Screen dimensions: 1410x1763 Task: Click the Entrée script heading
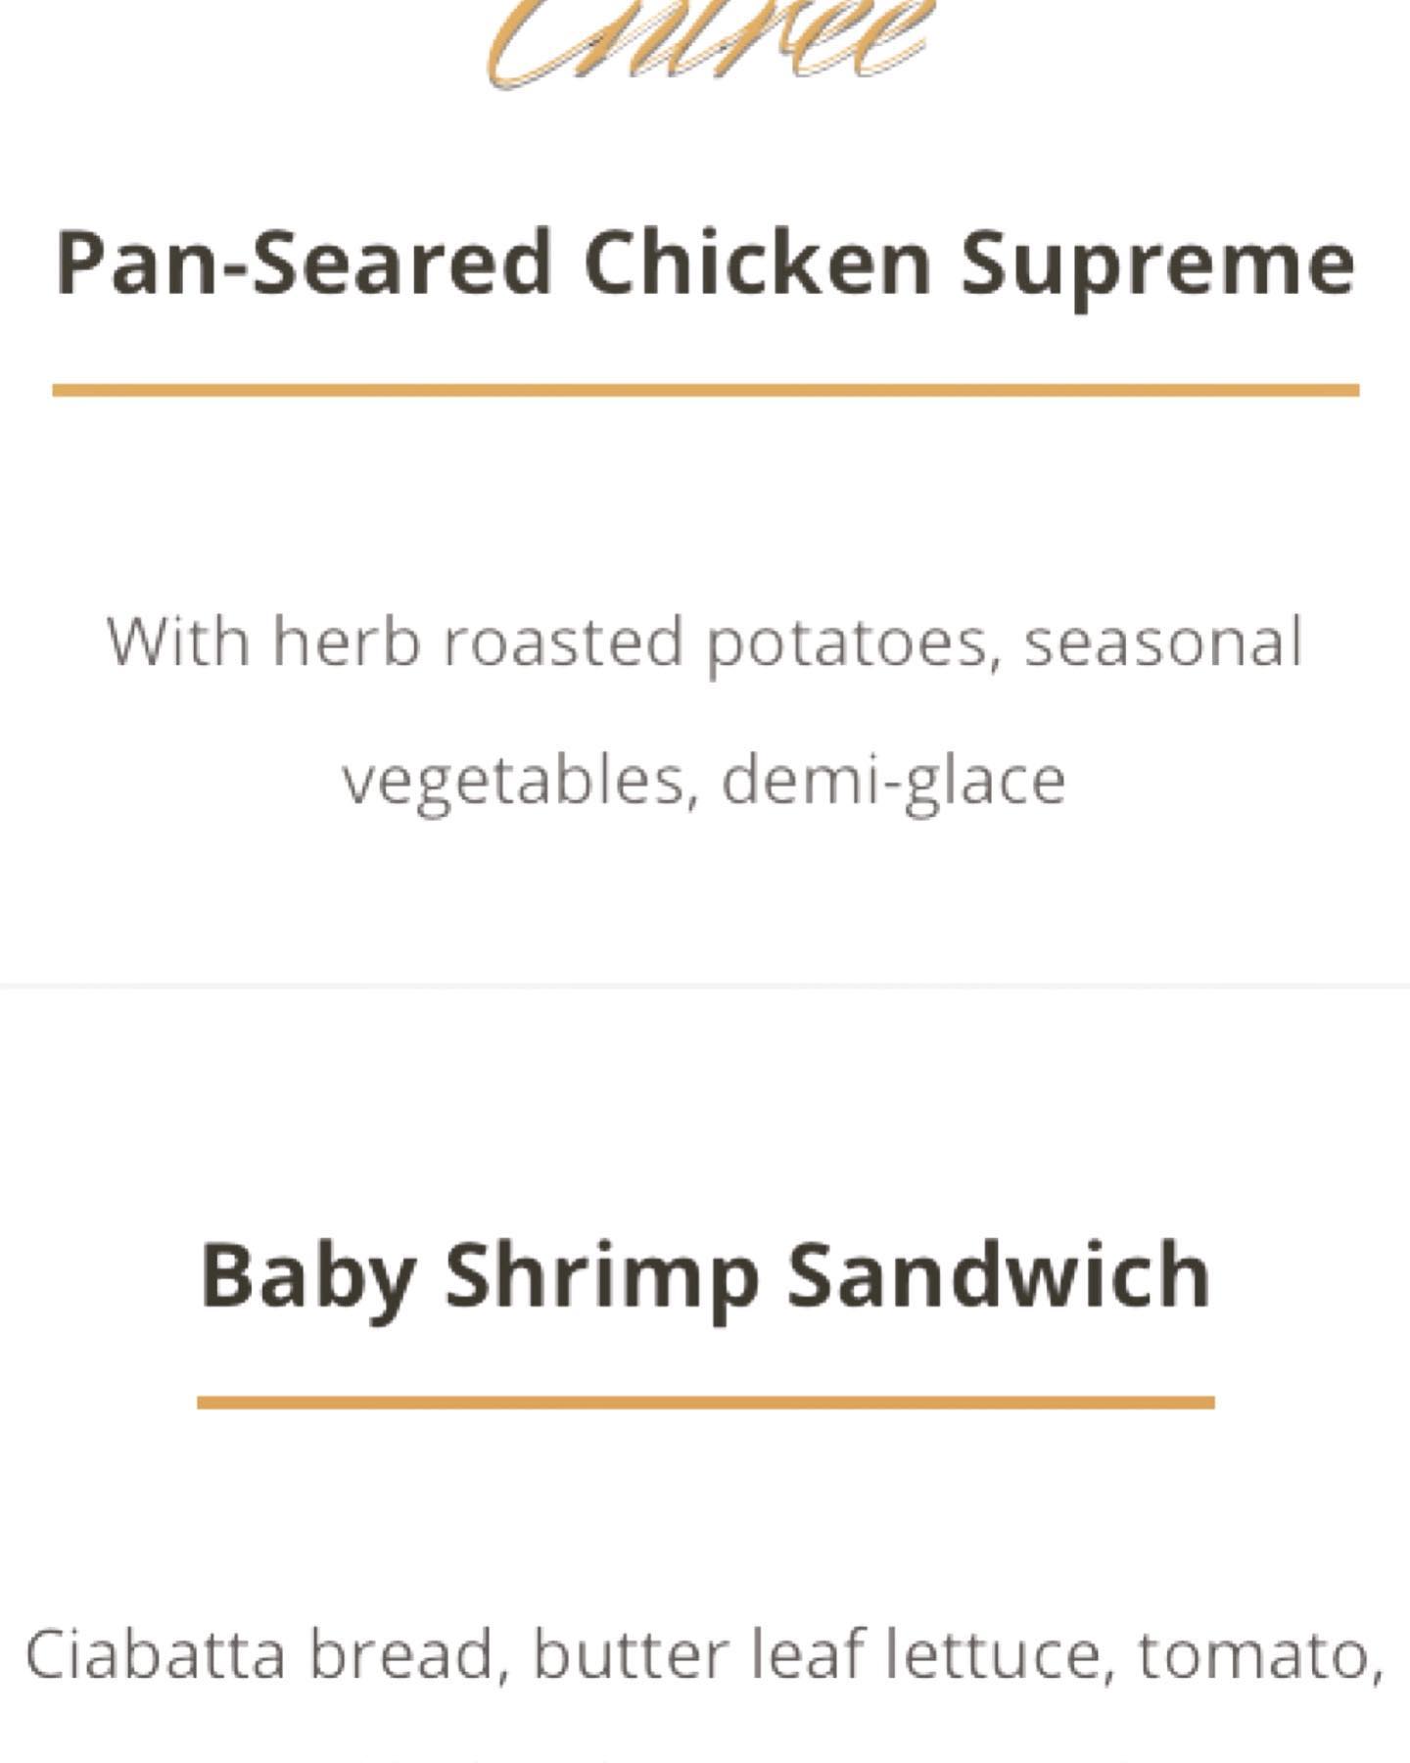pos(707,44)
